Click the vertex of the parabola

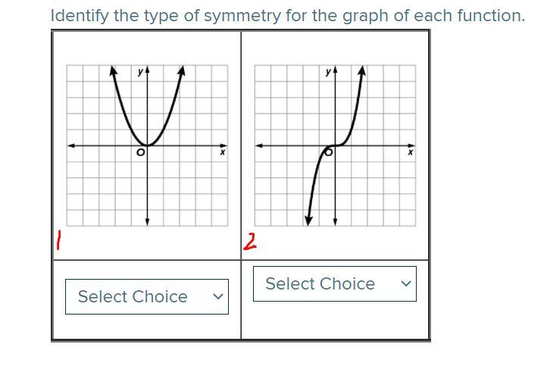[147, 146]
